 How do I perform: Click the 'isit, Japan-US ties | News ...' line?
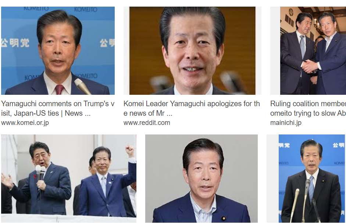pos(46,113)
